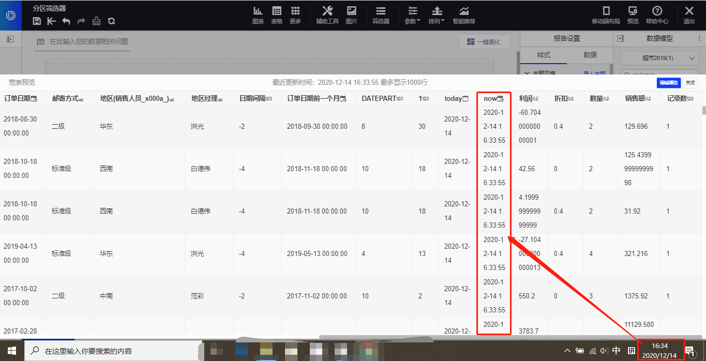Click the sales value 321.216
This screenshot has height=361, width=706.
[x=636, y=253]
